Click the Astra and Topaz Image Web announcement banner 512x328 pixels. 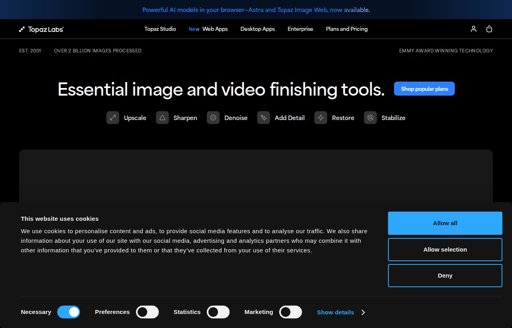(256, 10)
